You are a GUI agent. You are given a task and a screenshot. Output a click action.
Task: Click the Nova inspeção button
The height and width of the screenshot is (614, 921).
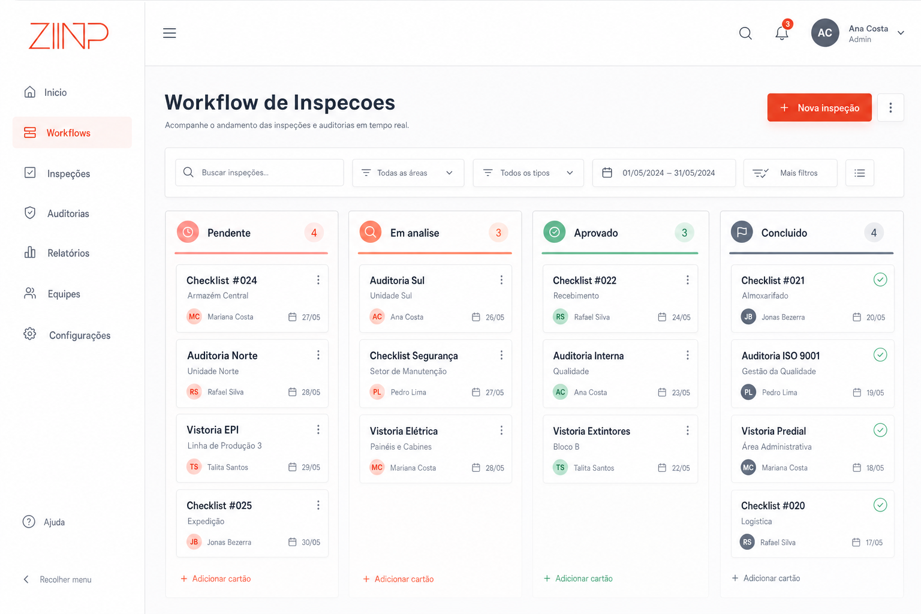pos(820,107)
